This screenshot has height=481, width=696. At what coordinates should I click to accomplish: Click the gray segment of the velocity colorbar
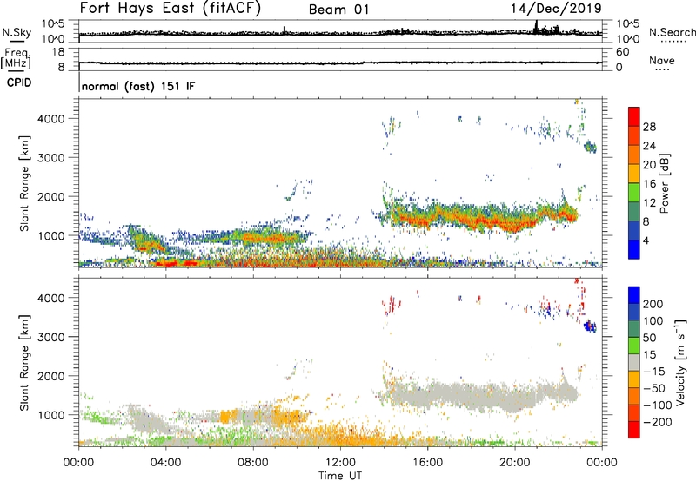pyautogui.click(x=634, y=362)
